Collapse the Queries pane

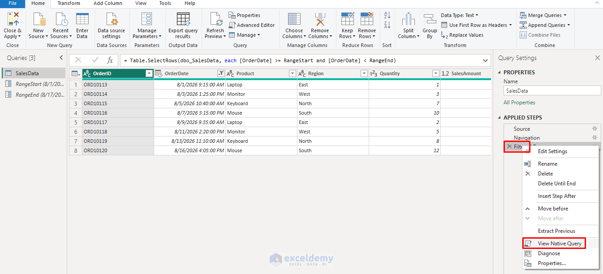click(x=61, y=58)
